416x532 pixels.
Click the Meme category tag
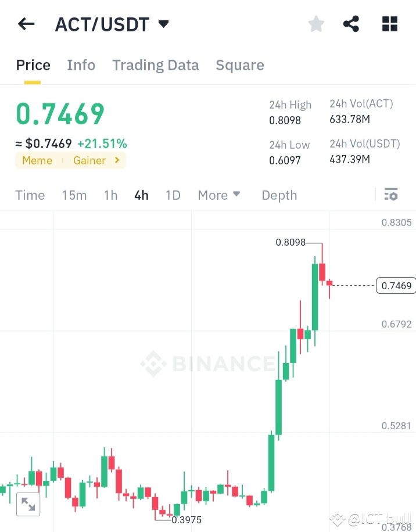[37, 160]
